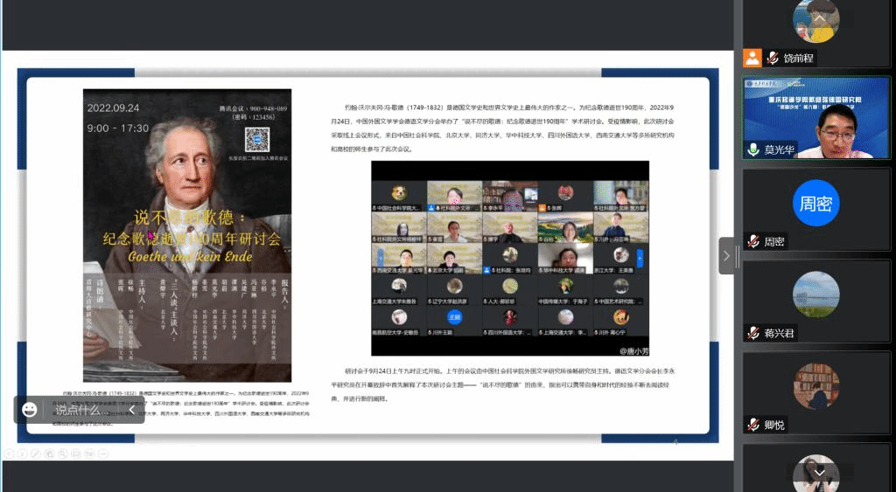Click the poster title 说不尽的歌德
The height and width of the screenshot is (492, 896).
189,217
